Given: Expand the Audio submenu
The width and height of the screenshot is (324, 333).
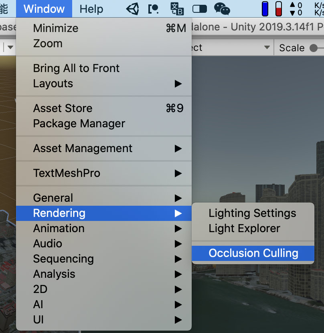Looking at the screenshot, I should click(x=104, y=244).
